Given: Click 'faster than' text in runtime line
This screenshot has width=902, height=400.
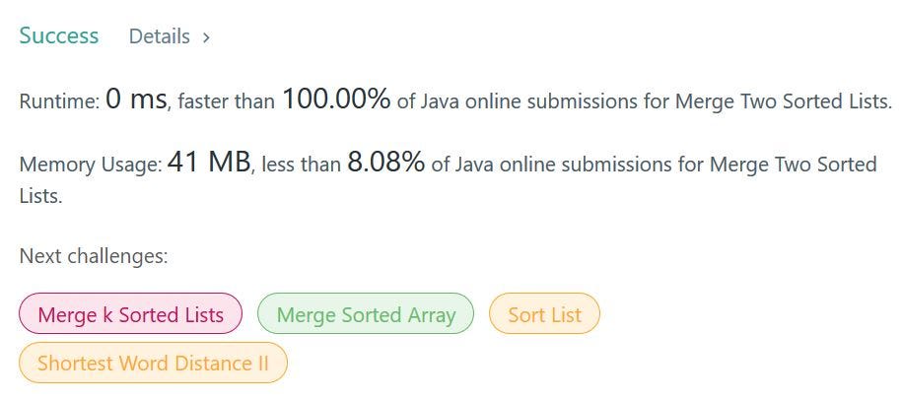Looking at the screenshot, I should [x=228, y=102].
